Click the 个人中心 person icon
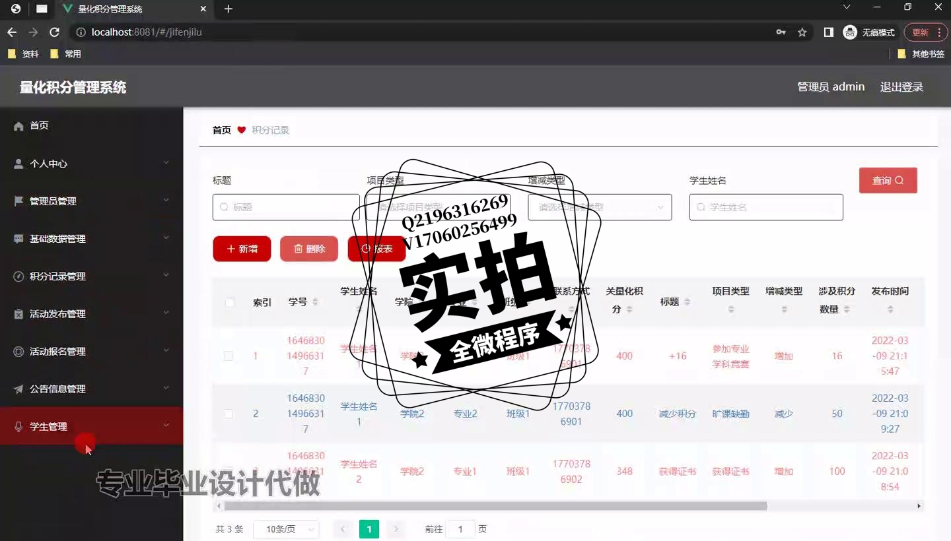 18,164
